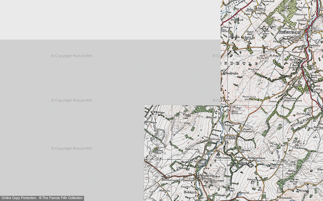Screen dimensions: 323x201
Task: Click the Doorpool Hill label
Action: coord(252,181)
